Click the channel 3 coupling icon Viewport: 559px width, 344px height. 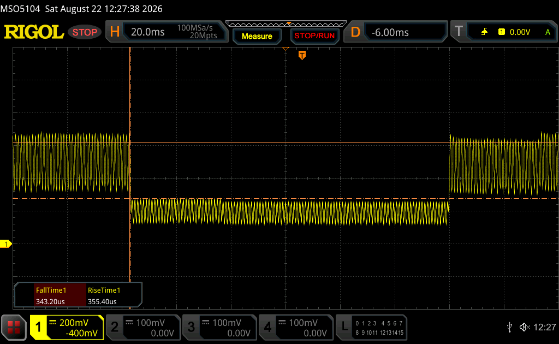tap(206, 323)
